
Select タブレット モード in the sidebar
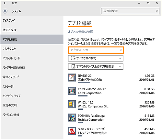(x=32, y=58)
